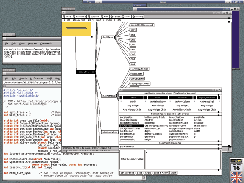Click the Close button in resource box
This screenshot has width=244, height=183.
click(173, 173)
